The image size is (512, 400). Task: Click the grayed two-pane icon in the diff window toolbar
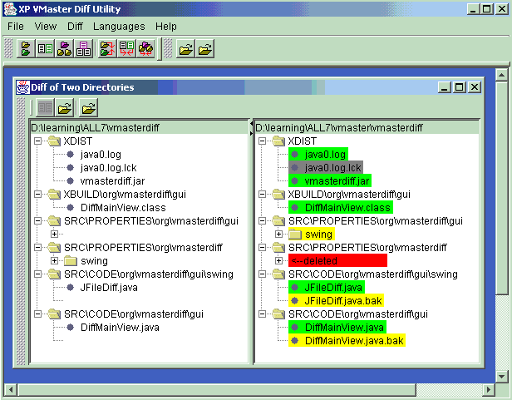[45, 107]
